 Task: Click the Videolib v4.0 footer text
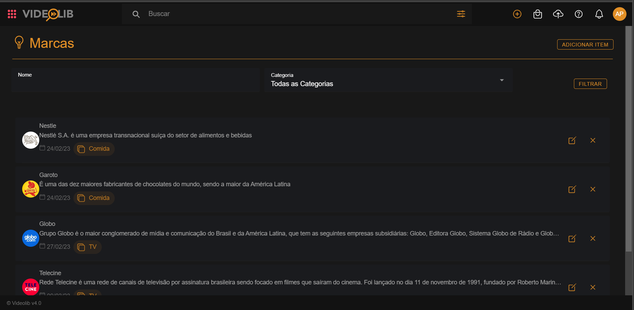pos(24,303)
